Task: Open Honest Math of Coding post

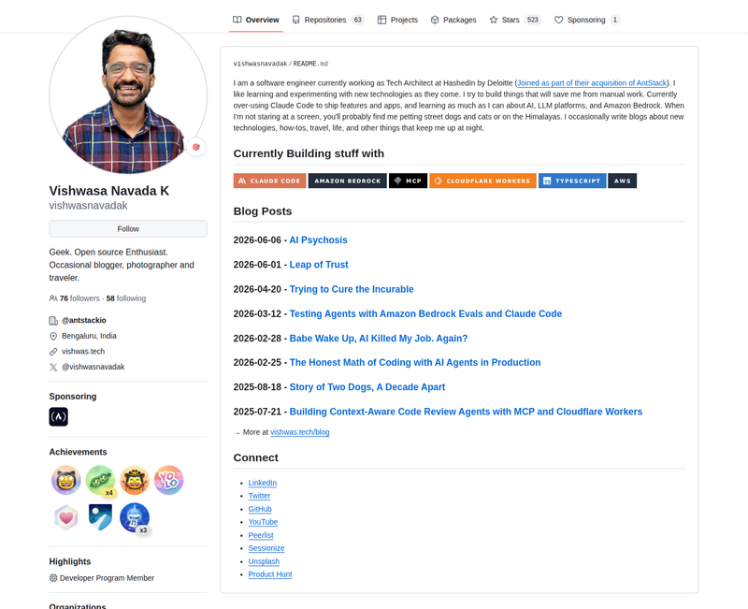Action: coord(415,362)
